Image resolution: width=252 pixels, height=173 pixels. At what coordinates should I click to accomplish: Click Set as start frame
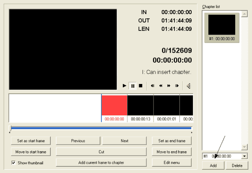(x=31, y=141)
